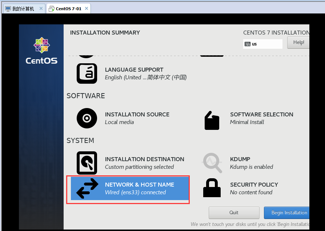This screenshot has width=325, height=231.
Task: Open LANGUAGE SUPPORT settings
Action: pyautogui.click(x=132, y=73)
